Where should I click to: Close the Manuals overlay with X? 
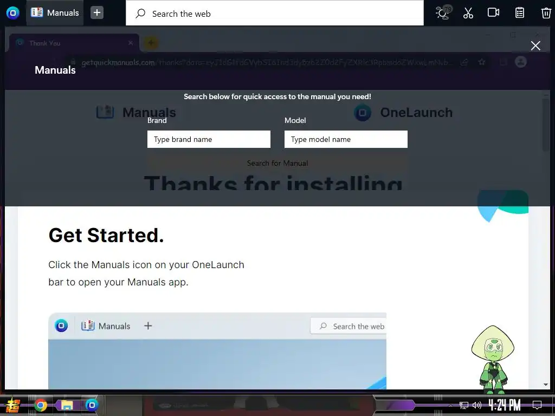click(x=535, y=45)
